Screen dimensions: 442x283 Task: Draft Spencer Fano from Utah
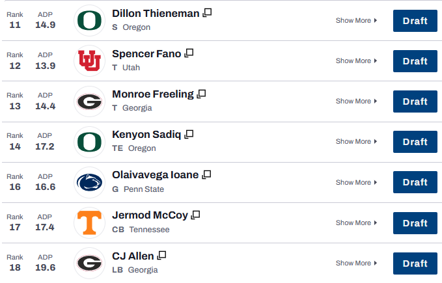[415, 61]
